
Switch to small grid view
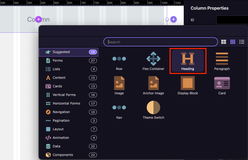[233, 42]
